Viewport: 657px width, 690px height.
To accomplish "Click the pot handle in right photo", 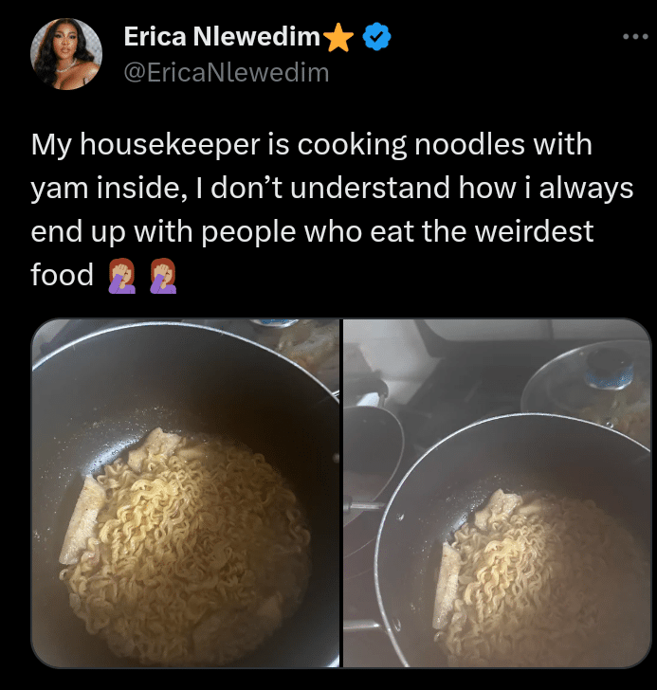I will 363,506.
